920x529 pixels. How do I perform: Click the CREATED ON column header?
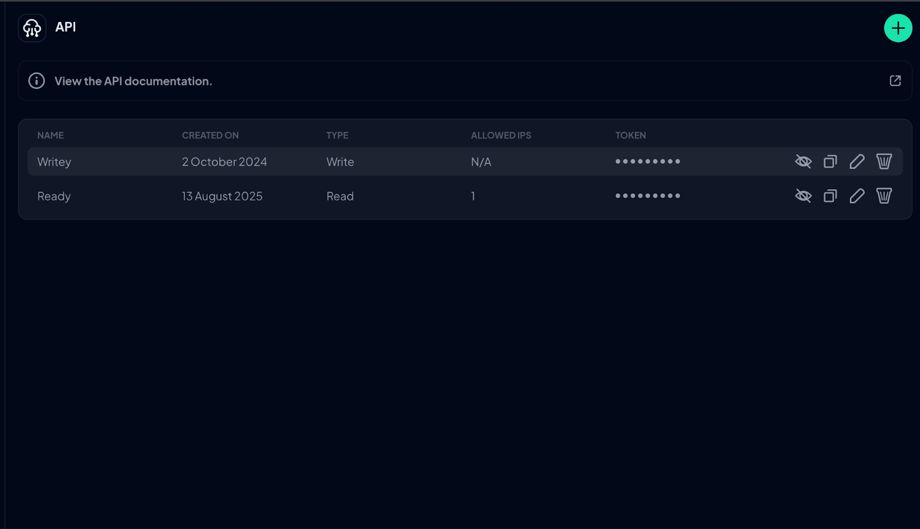pyautogui.click(x=210, y=136)
